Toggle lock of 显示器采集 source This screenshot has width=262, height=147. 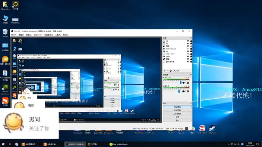click(191, 62)
